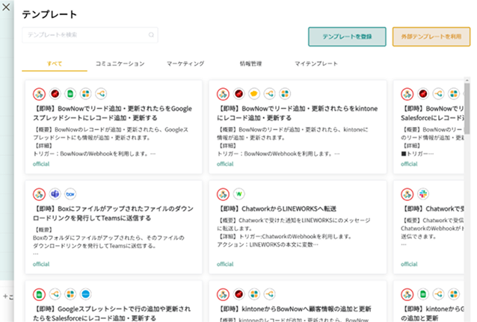The height and width of the screenshot is (322, 477).
Task: Open Box to Teams download link template
Action: point(114,213)
